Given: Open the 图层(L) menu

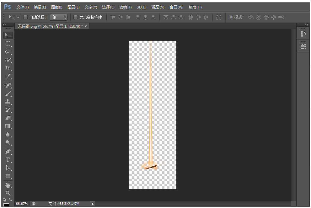Looking at the screenshot, I should (73, 7).
